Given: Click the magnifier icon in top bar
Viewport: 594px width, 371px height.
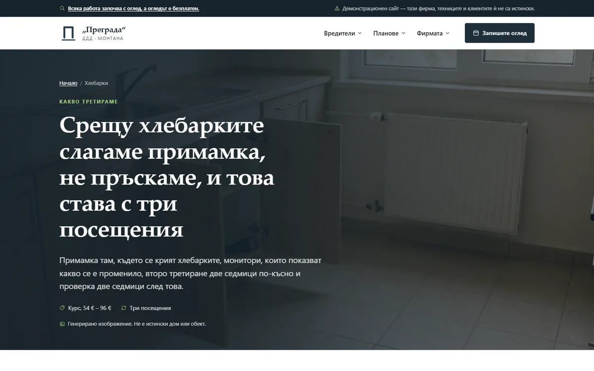Looking at the screenshot, I should 62,8.
